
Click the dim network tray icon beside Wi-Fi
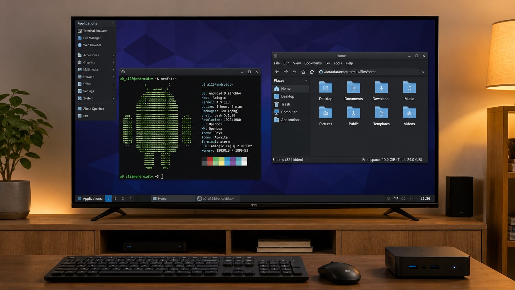tap(389, 198)
